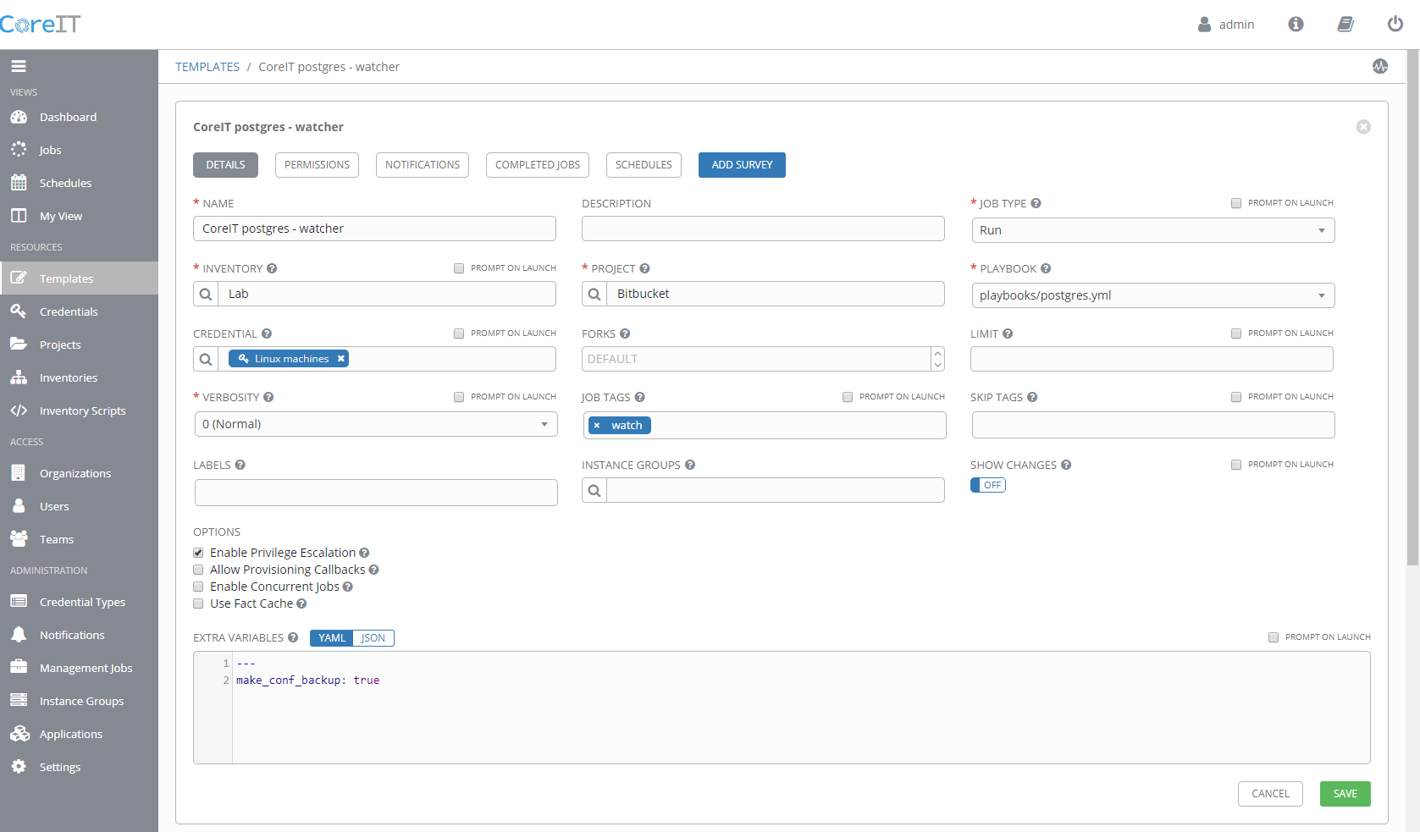
Task: Open the Organizations building icon
Action: coord(19,473)
